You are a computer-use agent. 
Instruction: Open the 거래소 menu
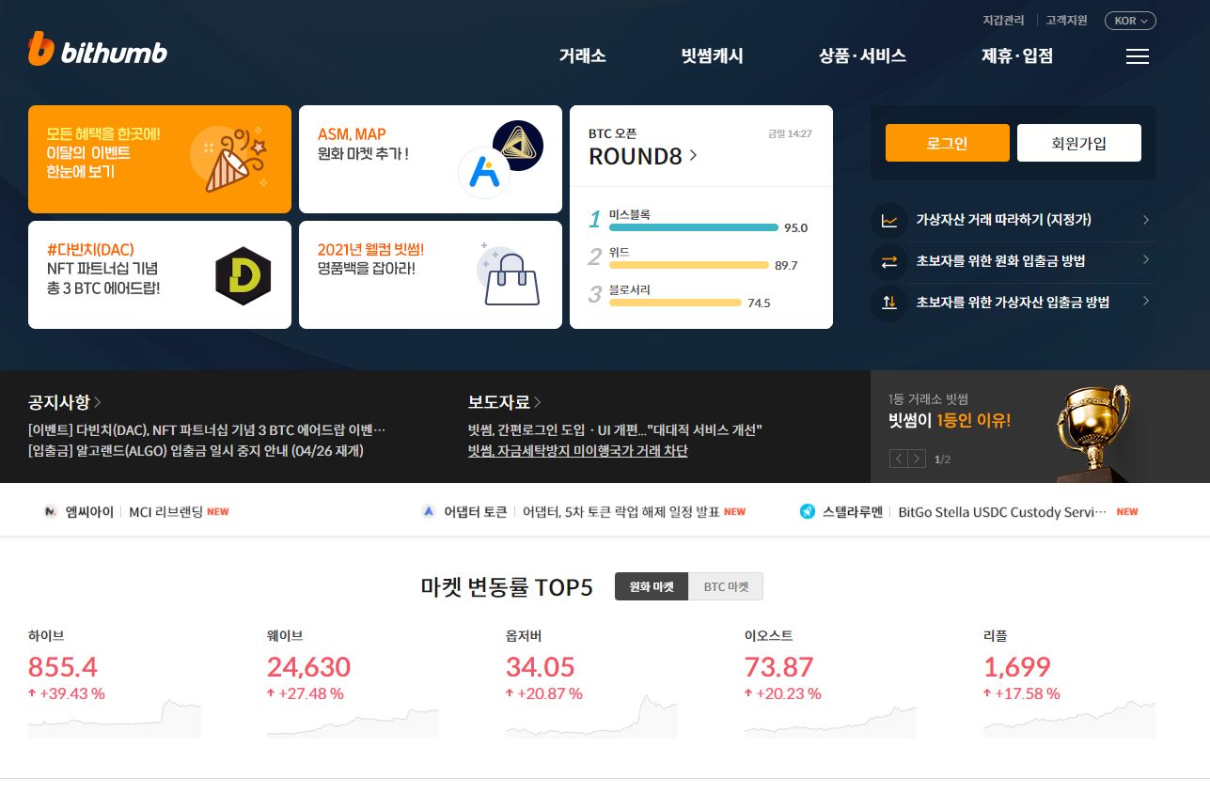[x=582, y=56]
